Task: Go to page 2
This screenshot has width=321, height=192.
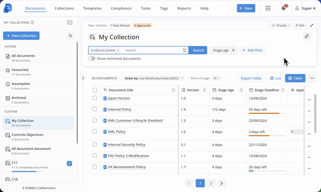Action: tap(211, 183)
